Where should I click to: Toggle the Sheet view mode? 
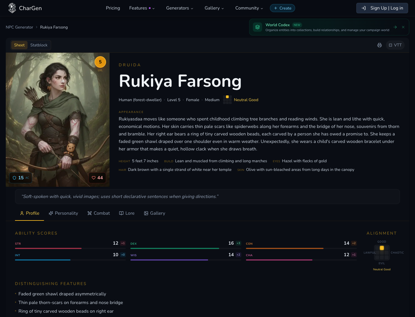(19, 45)
